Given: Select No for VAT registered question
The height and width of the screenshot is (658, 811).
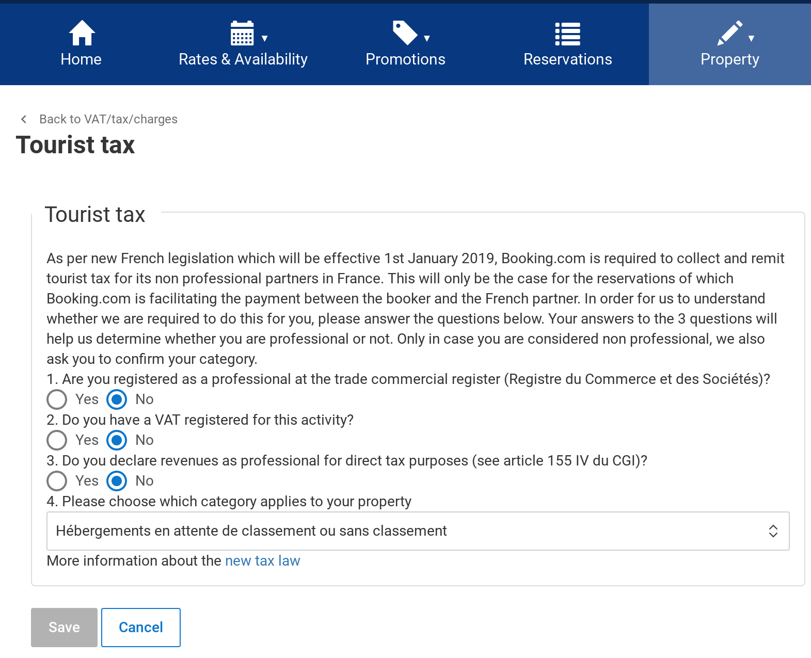Looking at the screenshot, I should pyautogui.click(x=117, y=440).
